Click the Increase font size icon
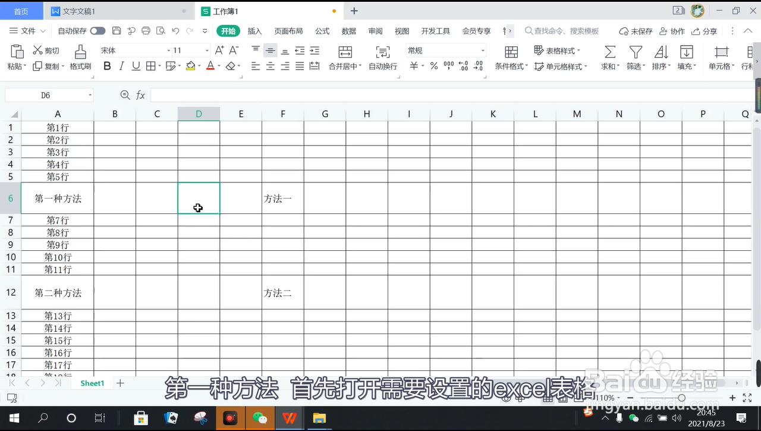The width and height of the screenshot is (761, 431). 219,51
